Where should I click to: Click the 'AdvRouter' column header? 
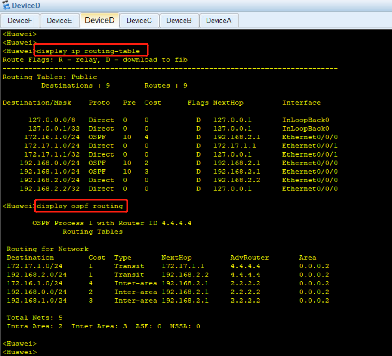pyautogui.click(x=250, y=258)
